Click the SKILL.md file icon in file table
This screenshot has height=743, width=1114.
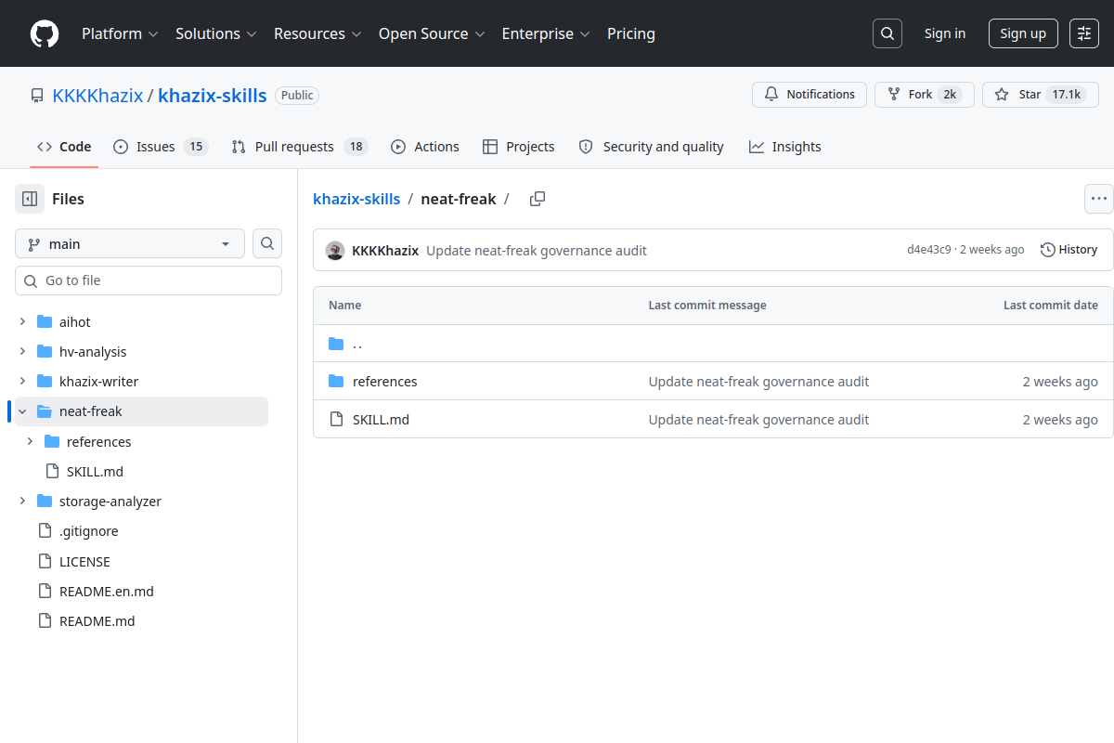click(336, 420)
